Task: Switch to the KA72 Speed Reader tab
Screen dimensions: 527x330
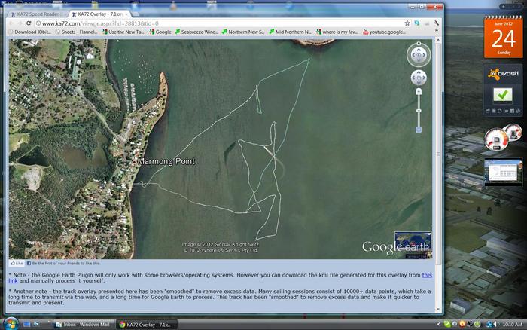Action: coord(38,14)
